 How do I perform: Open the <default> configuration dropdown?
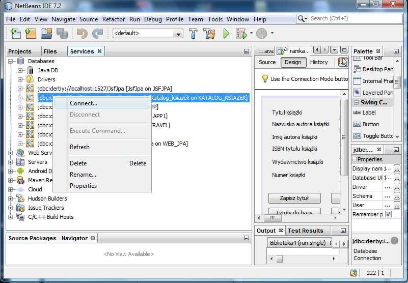pos(178,34)
